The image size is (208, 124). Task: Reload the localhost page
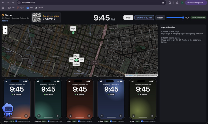pyautogui.click(x=13, y=3)
